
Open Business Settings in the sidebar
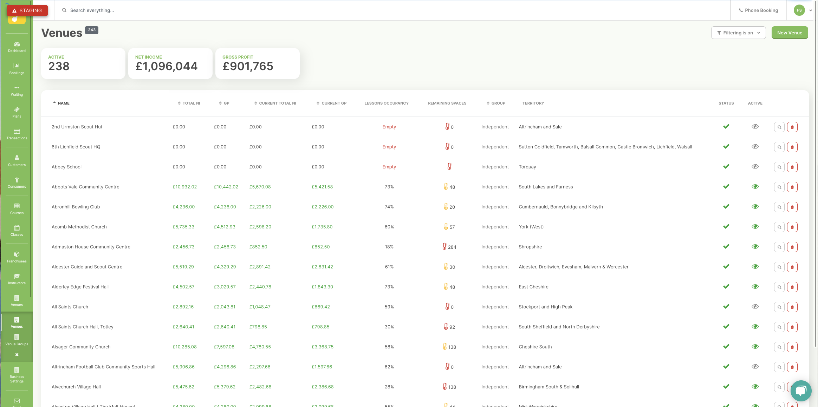[17, 375]
